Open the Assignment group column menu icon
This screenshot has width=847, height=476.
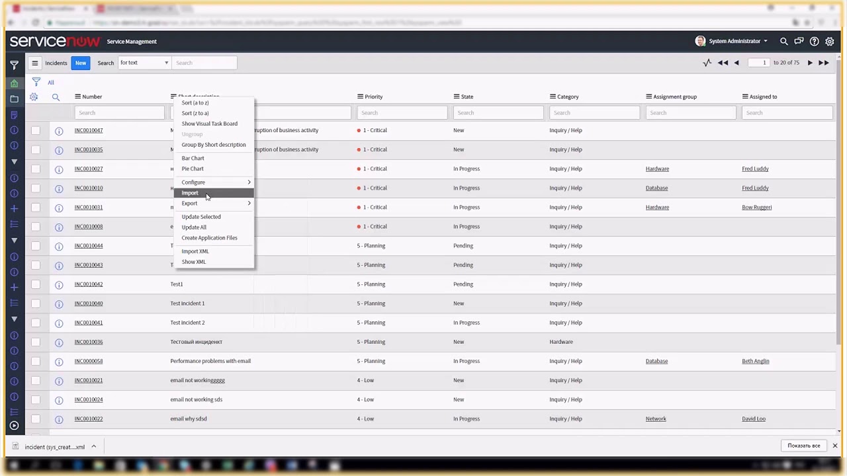point(648,97)
